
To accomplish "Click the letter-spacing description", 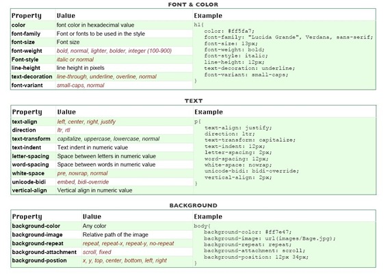I will pyautogui.click(x=107, y=156).
